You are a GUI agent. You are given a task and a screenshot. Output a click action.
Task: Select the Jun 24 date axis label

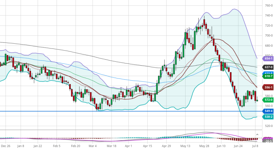point(238,146)
